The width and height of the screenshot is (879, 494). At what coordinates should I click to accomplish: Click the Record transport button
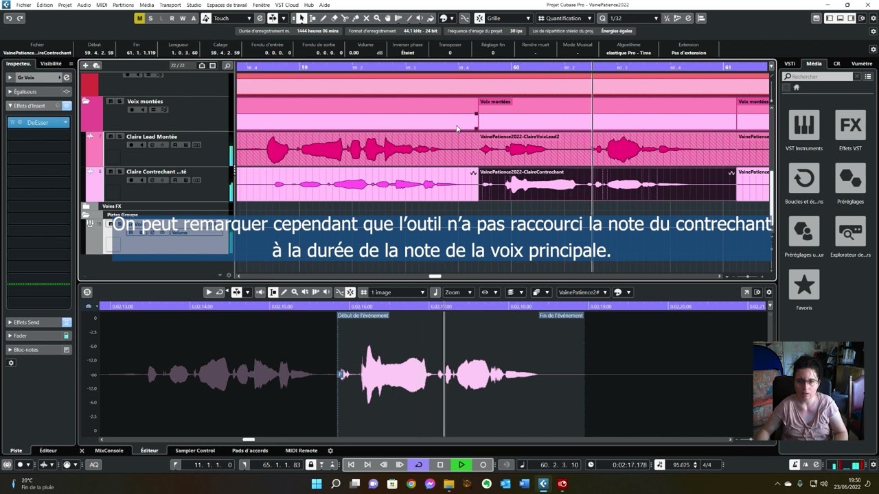click(x=483, y=464)
